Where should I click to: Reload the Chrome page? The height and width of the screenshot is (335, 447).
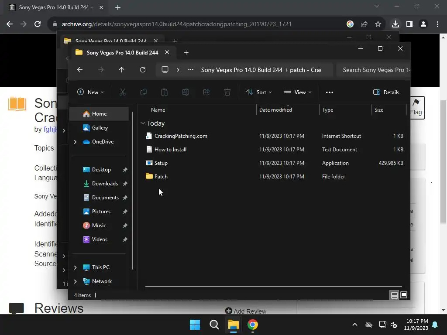click(x=38, y=24)
